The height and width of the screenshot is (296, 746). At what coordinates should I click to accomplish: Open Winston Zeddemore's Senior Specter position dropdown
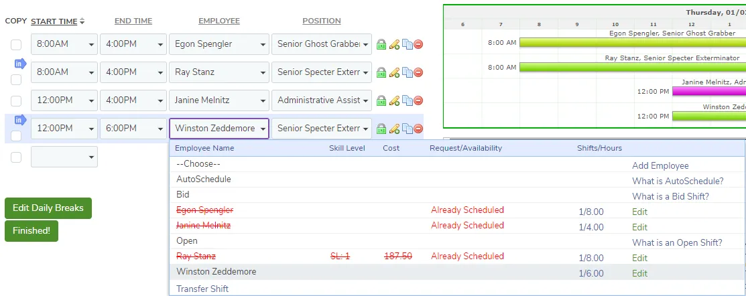(x=322, y=129)
